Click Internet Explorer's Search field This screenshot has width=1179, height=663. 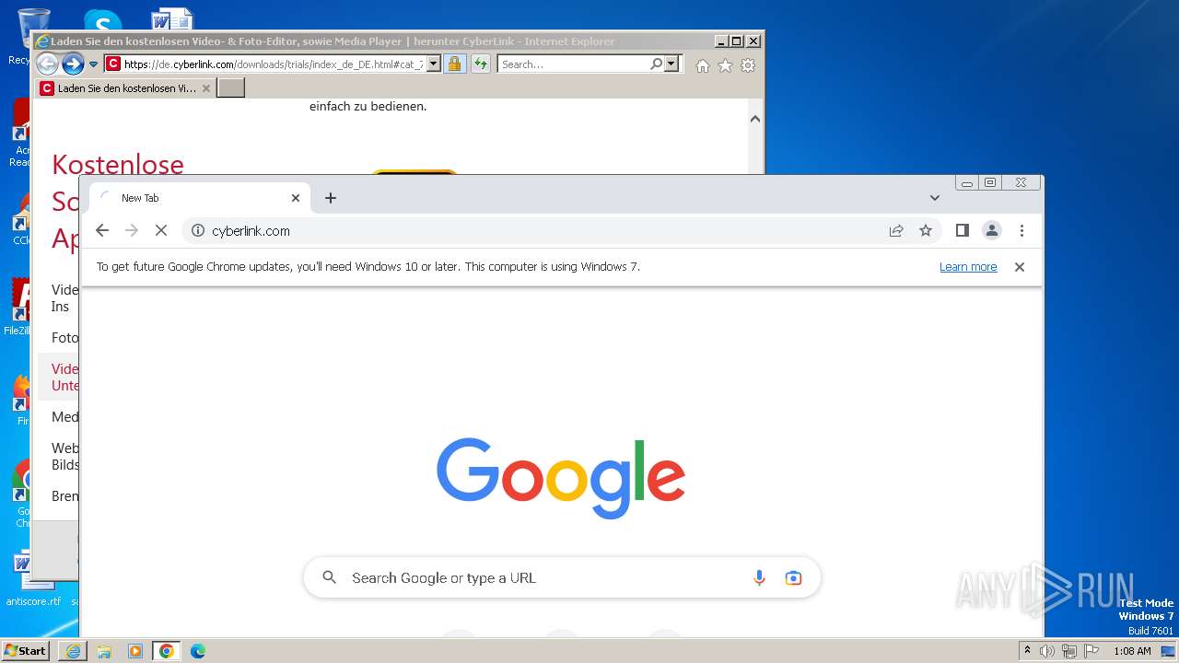(573, 64)
